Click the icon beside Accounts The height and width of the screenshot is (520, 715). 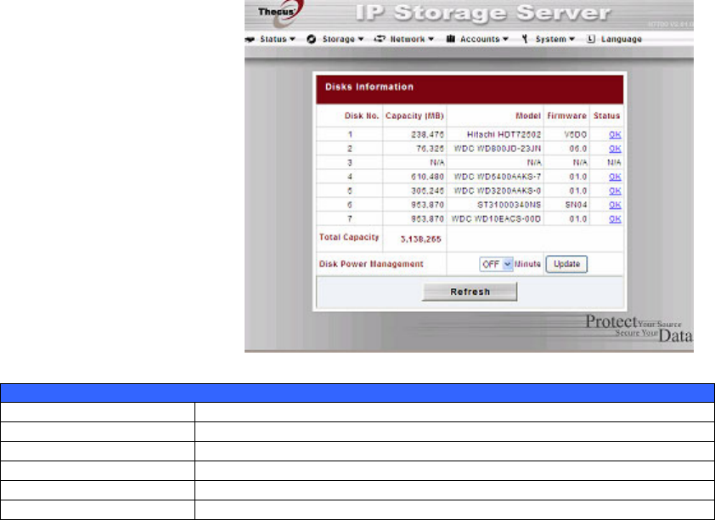[451, 39]
